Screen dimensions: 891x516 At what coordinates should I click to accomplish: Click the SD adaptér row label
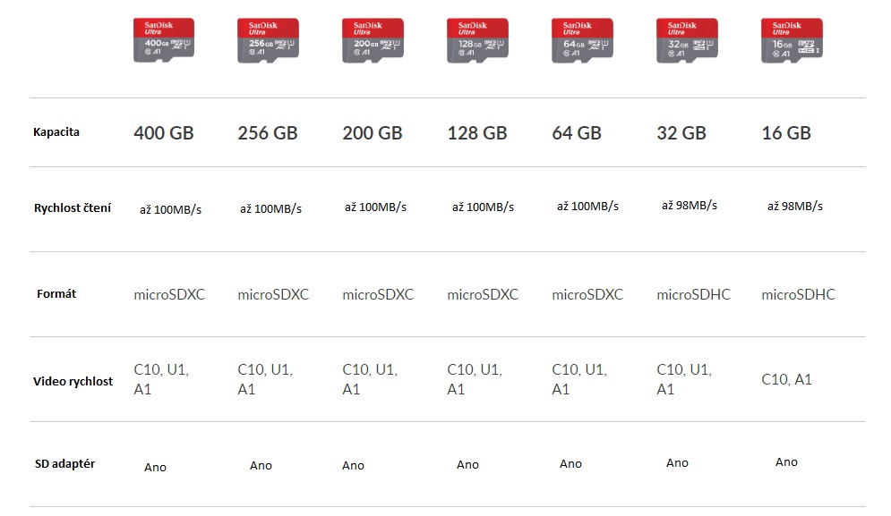[64, 464]
